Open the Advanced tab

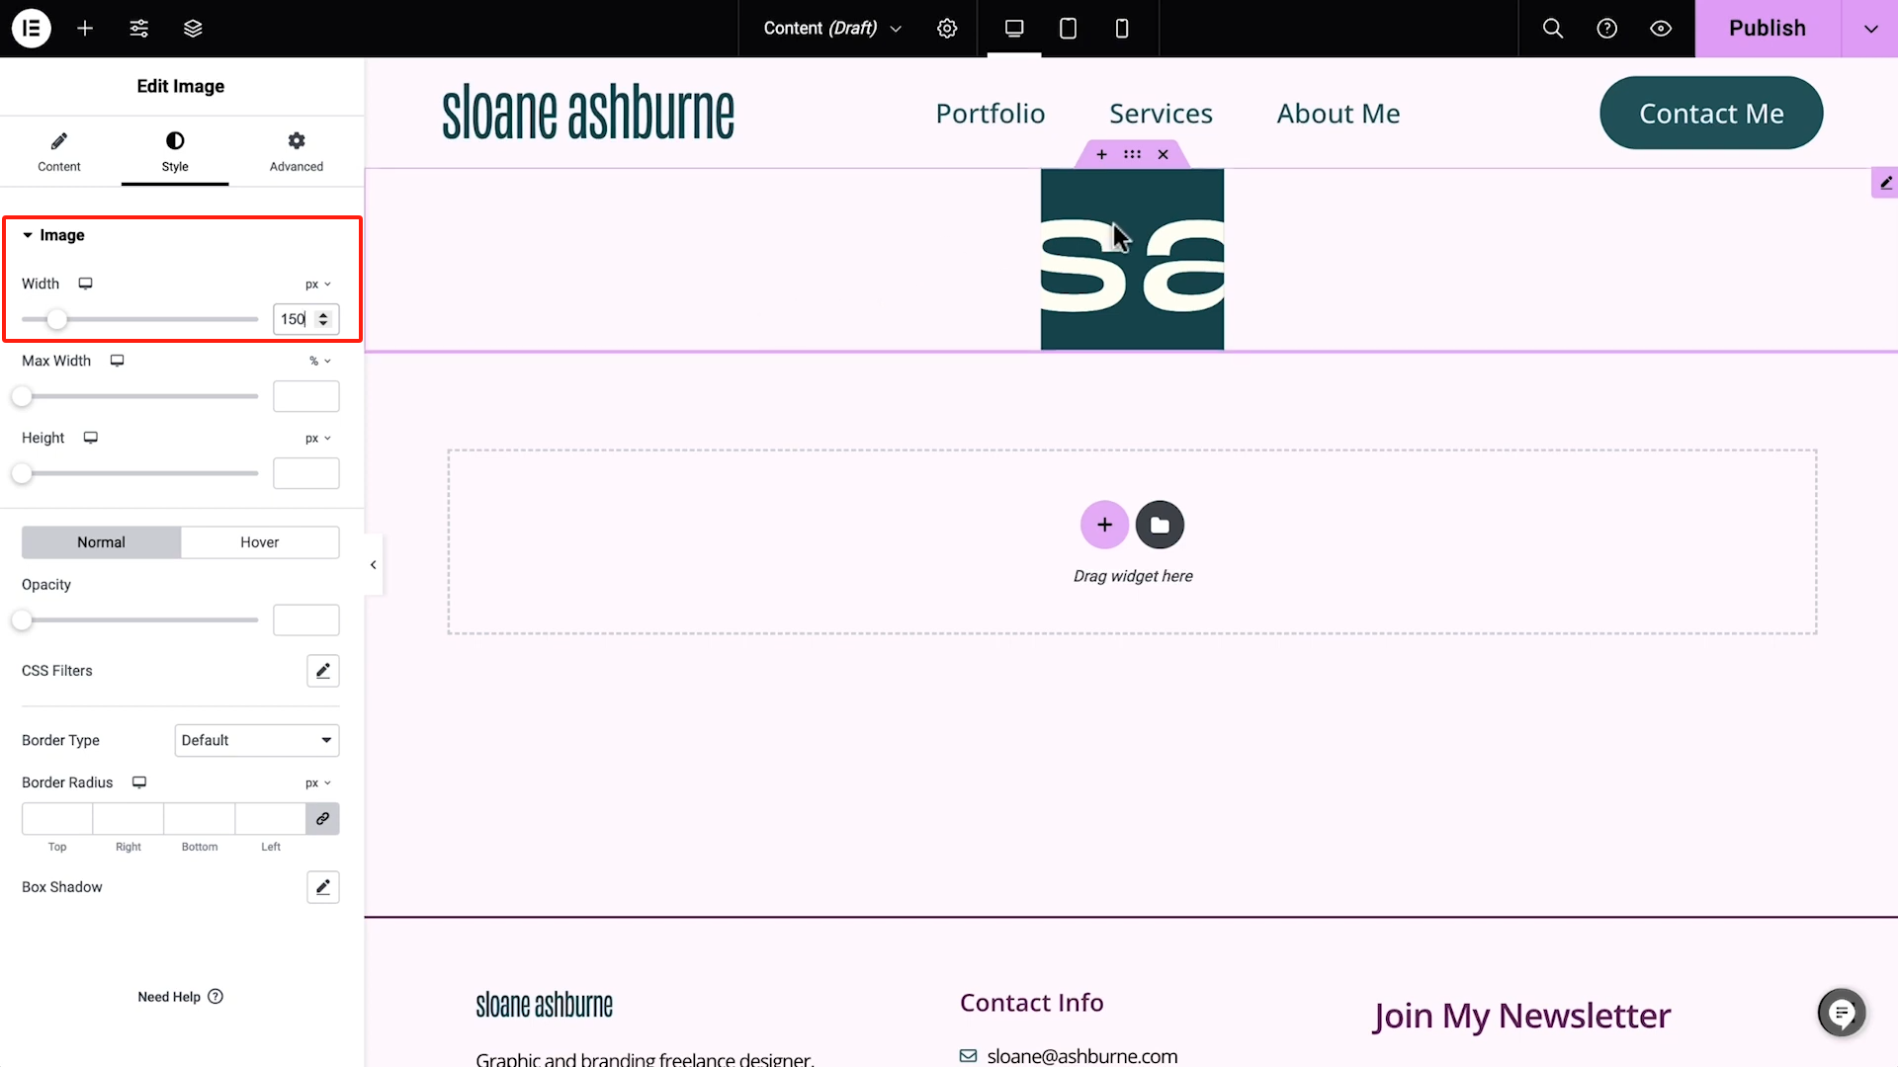[x=296, y=151]
